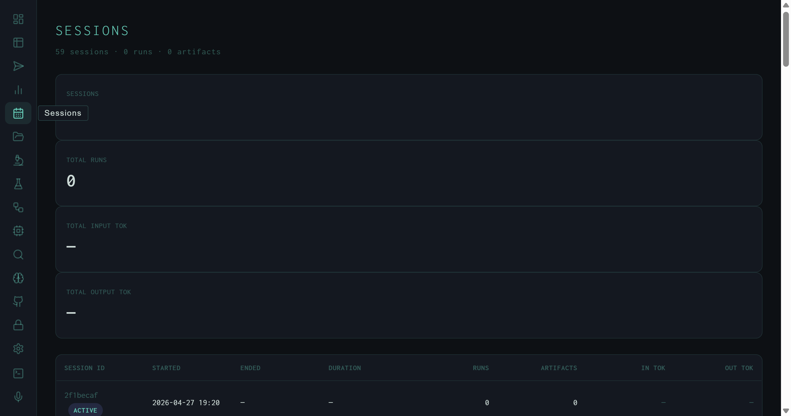Click the workflow nodes icon
This screenshot has width=791, height=416.
18,207
